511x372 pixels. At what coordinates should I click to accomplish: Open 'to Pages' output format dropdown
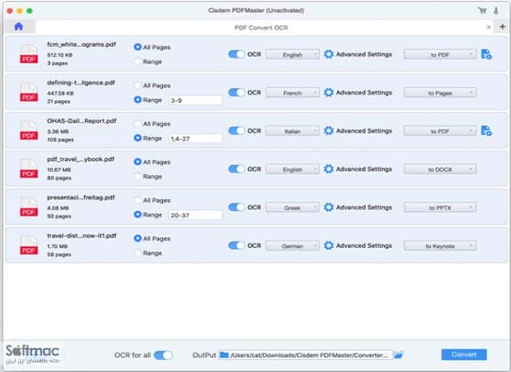(x=440, y=93)
